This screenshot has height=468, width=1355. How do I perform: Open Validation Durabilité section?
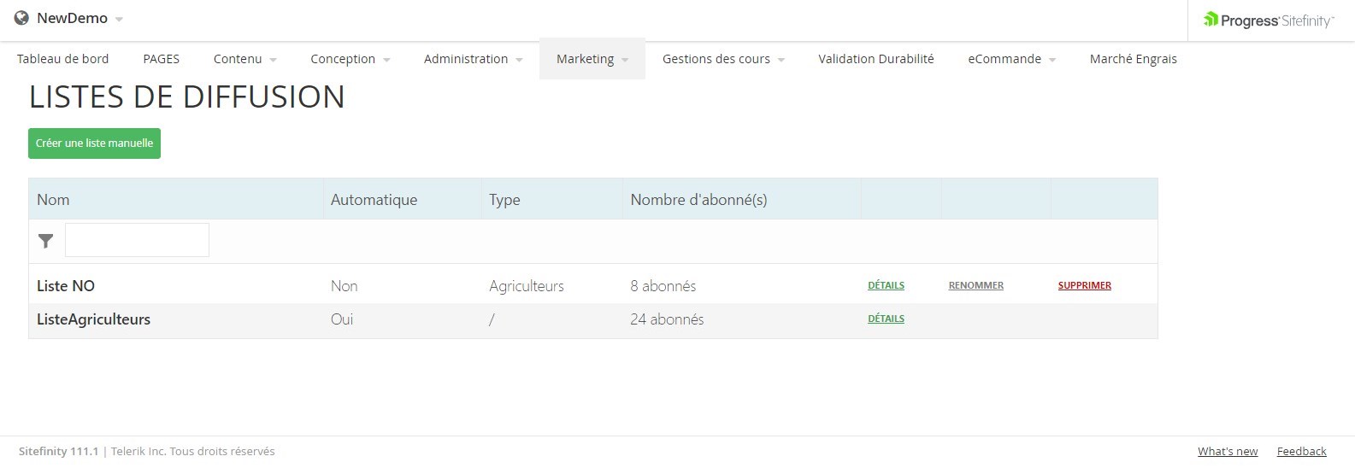875,59
